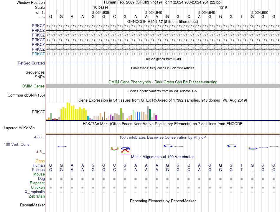Open the RefSeq Curated track label
The height and width of the screenshot is (212, 280).
pos(31,63)
